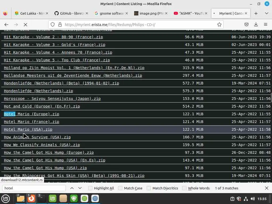Screen dimensions: 272x204
Task: Download Hotel Mario (USA).zip
Action: click(x=28, y=129)
